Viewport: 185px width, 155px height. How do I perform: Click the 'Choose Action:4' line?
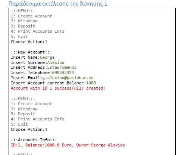coord(29,129)
